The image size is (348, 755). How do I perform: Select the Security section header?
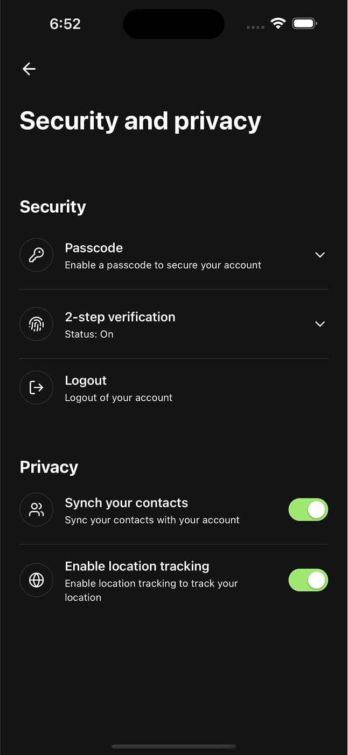tap(52, 206)
